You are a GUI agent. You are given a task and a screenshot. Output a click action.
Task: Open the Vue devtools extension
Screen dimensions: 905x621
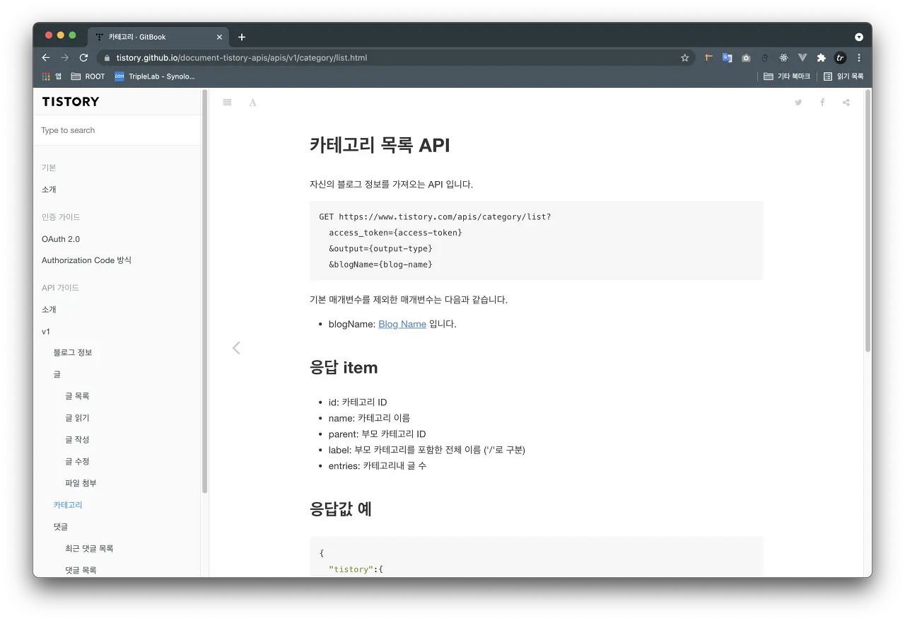(x=802, y=58)
